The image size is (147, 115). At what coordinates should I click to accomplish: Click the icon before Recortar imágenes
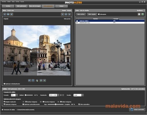pos(41,102)
